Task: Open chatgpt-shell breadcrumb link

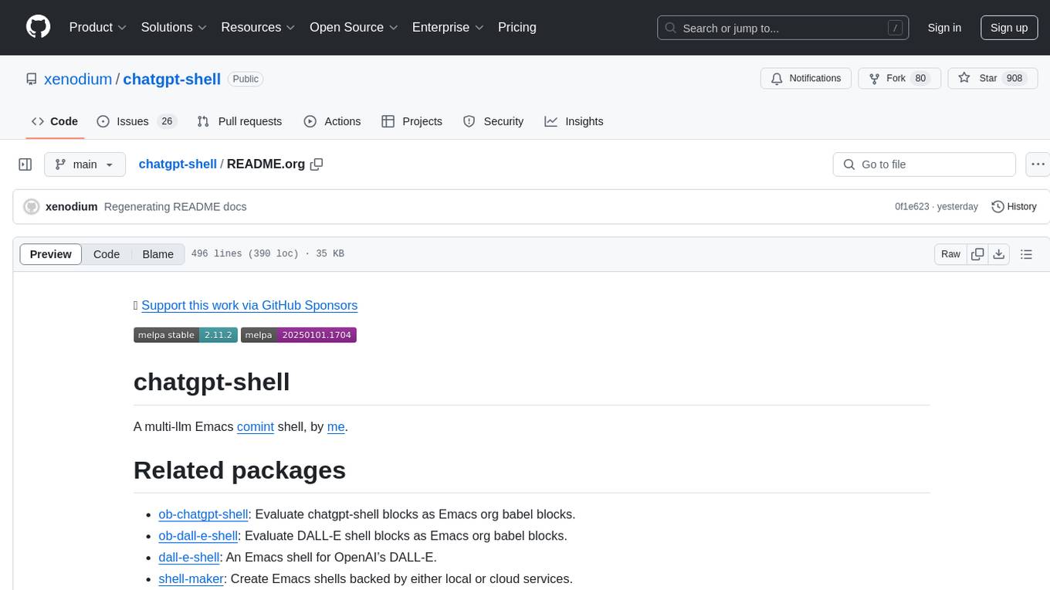Action: click(x=178, y=164)
